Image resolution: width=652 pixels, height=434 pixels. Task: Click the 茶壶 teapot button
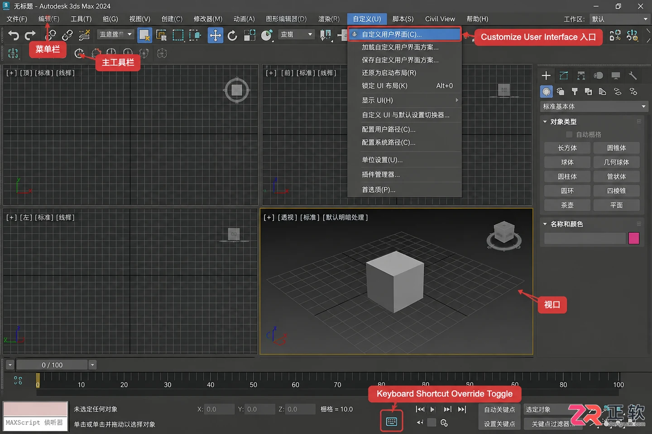[567, 205]
